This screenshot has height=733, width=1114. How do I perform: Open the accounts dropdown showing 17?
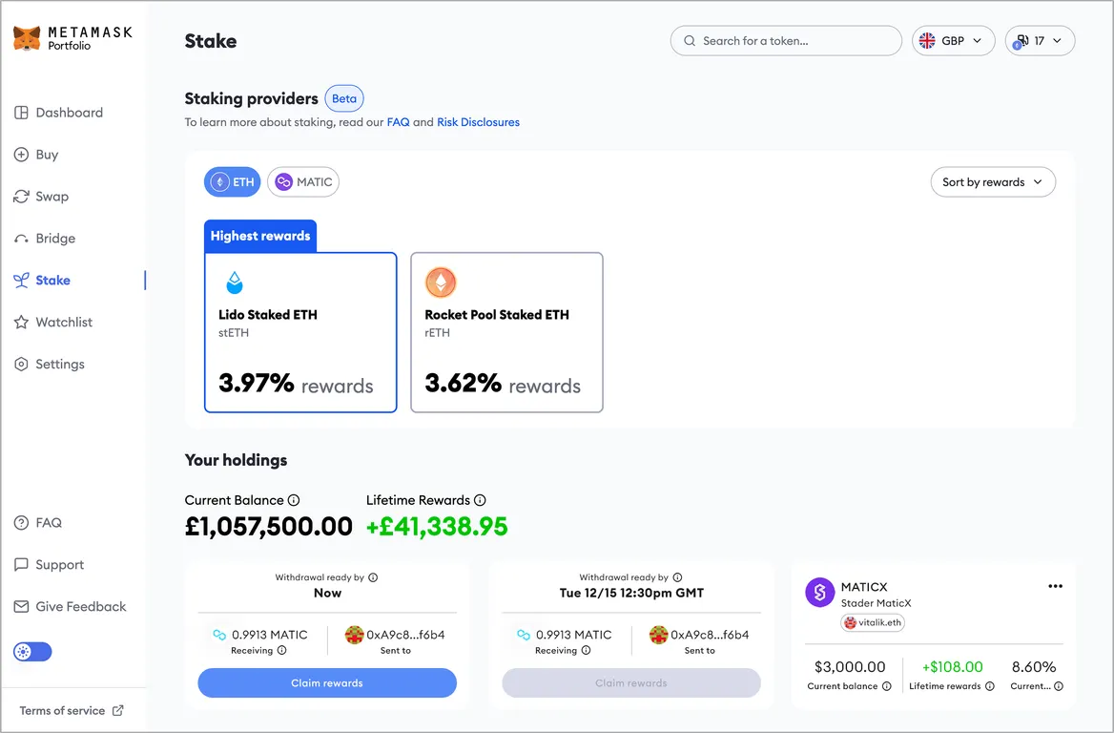pos(1041,40)
